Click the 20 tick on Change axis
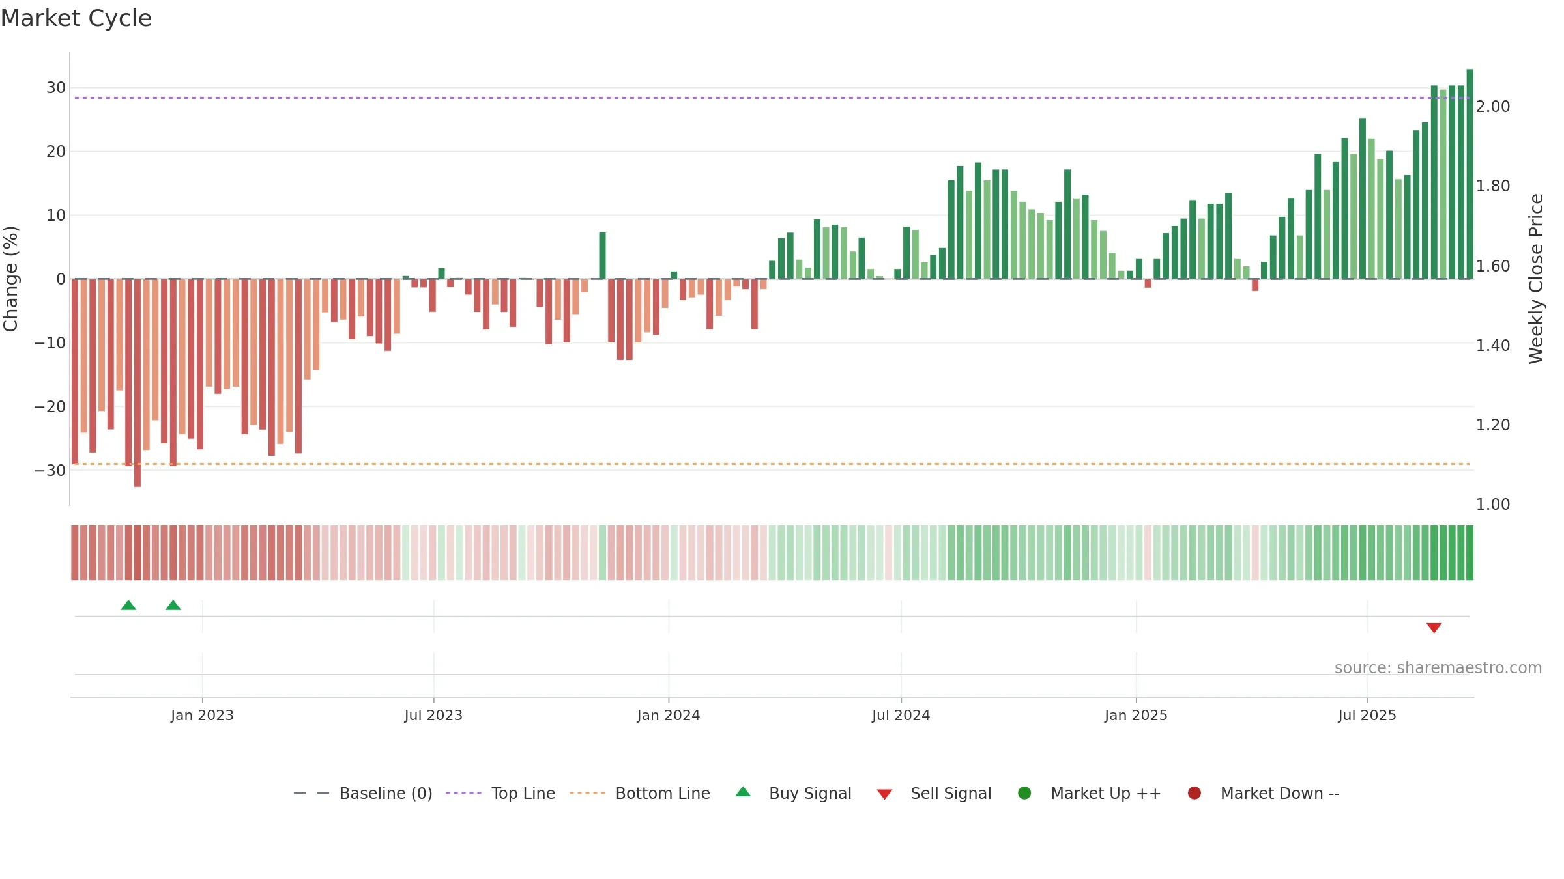Image resolution: width=1564 pixels, height=879 pixels. (x=56, y=152)
